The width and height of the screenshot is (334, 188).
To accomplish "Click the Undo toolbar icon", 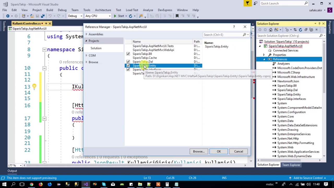I will 50,16.
